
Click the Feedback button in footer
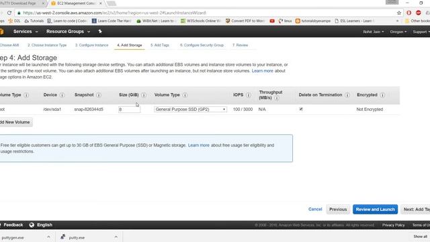13,225
